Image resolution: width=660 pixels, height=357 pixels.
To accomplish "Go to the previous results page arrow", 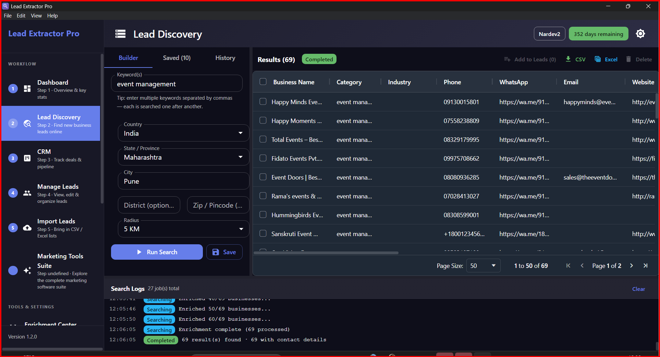I will pyautogui.click(x=582, y=266).
